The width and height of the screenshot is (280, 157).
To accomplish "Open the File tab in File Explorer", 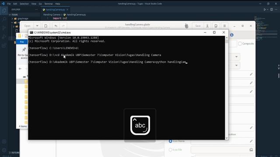I will pyautogui.click(x=22, y=42).
